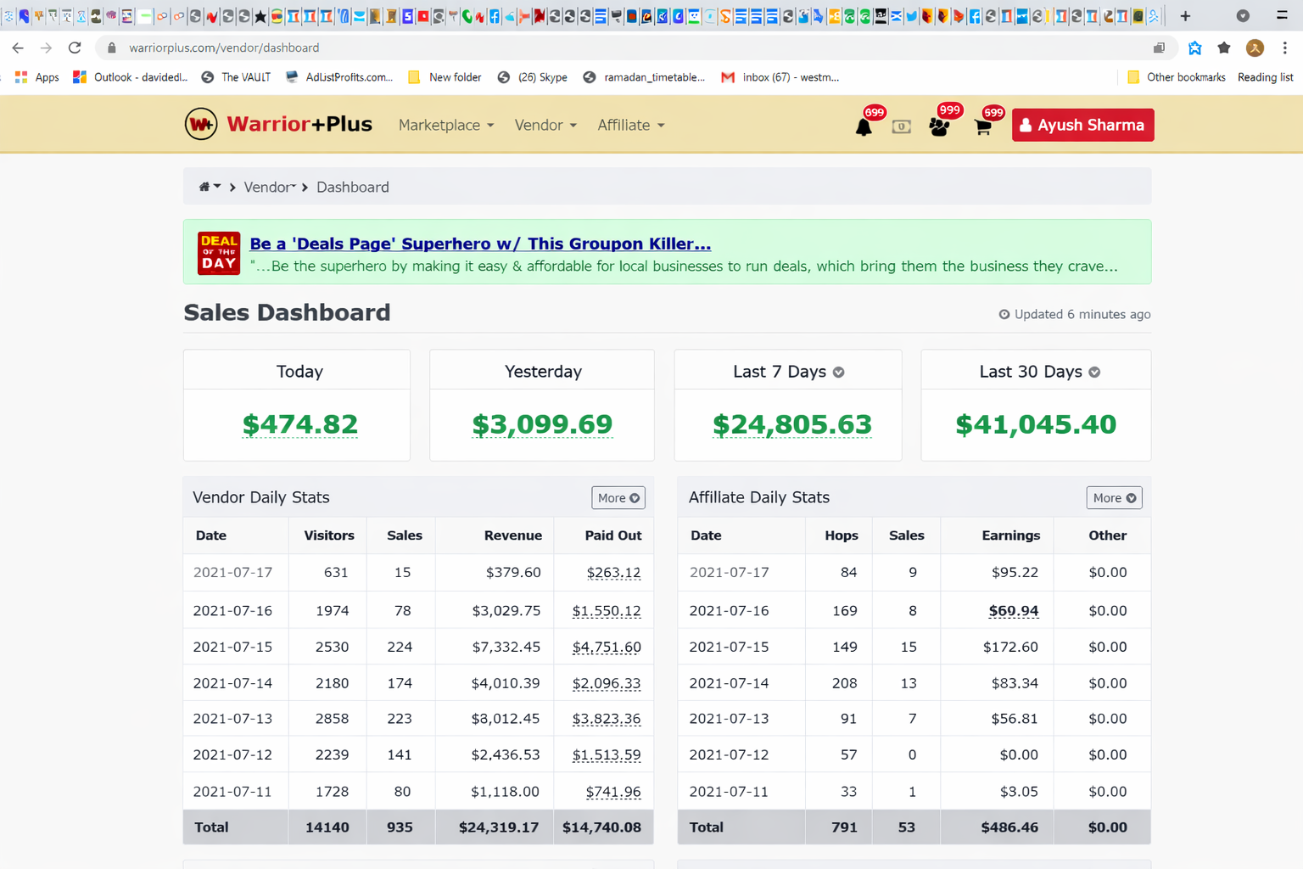Open The VAULT bookmark

[236, 77]
